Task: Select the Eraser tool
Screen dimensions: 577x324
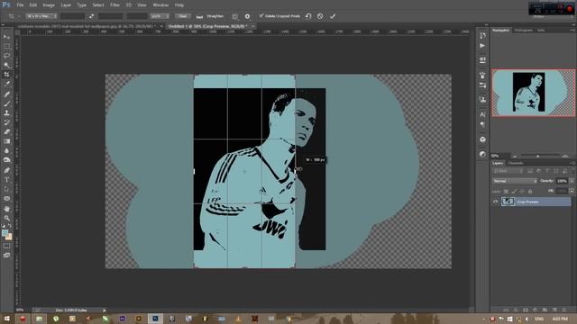Action: pos(6,132)
